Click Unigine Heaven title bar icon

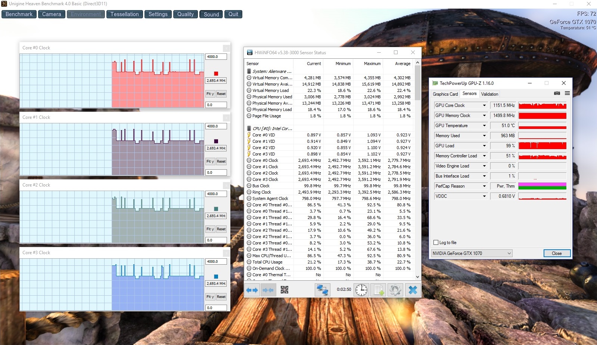click(x=4, y=4)
